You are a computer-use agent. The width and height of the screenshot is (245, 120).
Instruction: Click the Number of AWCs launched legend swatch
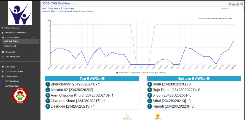199,18
